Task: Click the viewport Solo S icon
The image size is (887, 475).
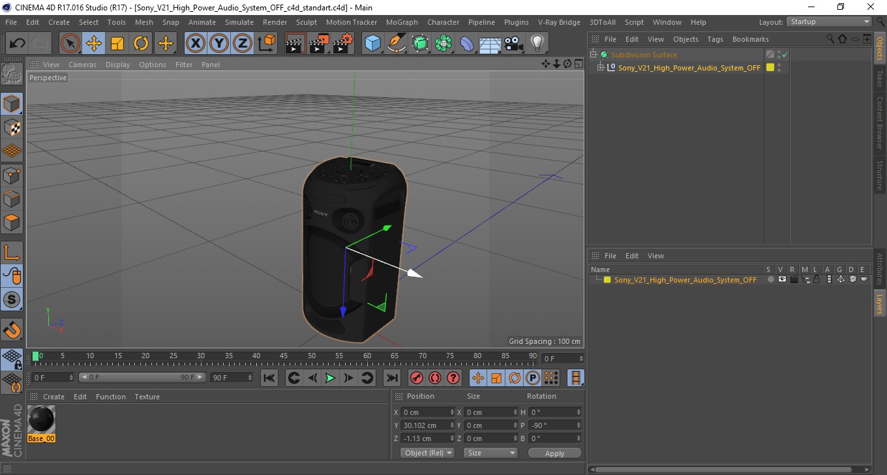Action: (x=12, y=299)
